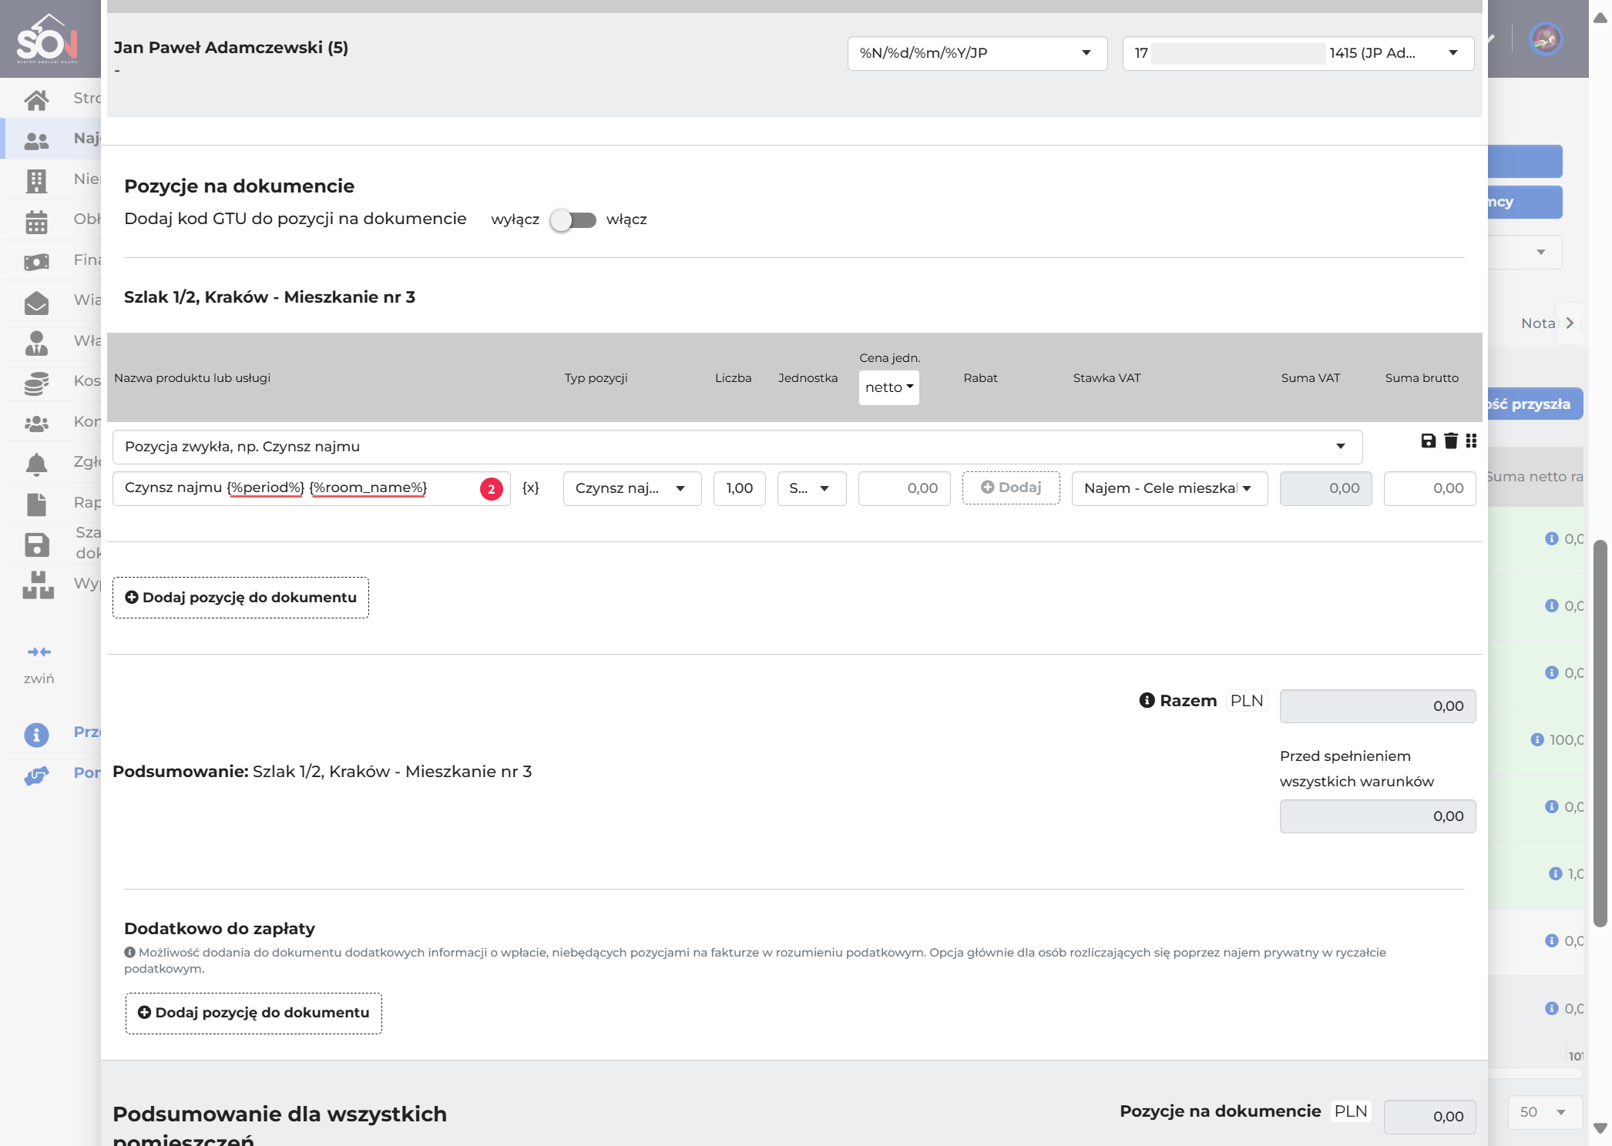
Task: Click the Nota tab arrow in background
Action: coord(1570,323)
